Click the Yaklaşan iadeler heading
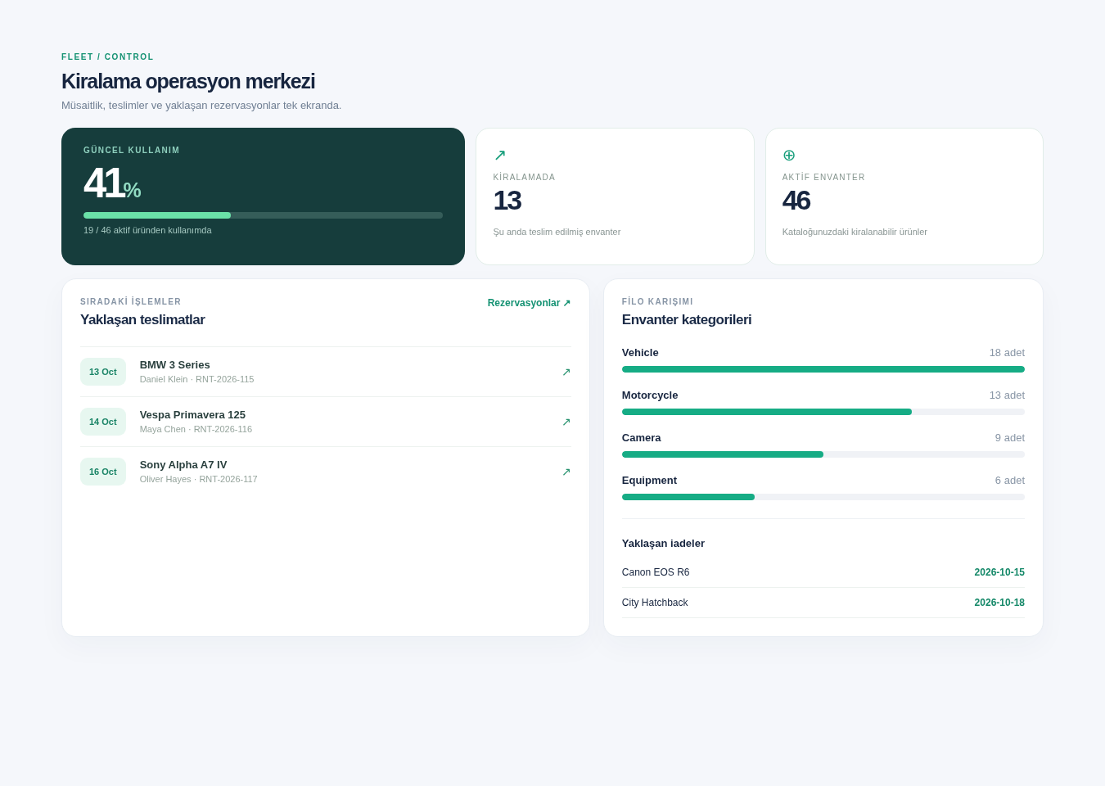 pos(663,544)
